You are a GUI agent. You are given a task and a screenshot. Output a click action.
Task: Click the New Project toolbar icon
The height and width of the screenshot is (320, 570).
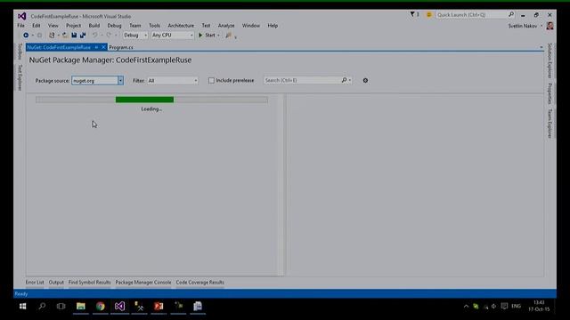[52, 36]
